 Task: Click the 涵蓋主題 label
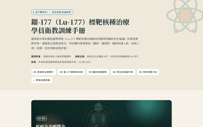pyautogui.click(x=80, y=57)
